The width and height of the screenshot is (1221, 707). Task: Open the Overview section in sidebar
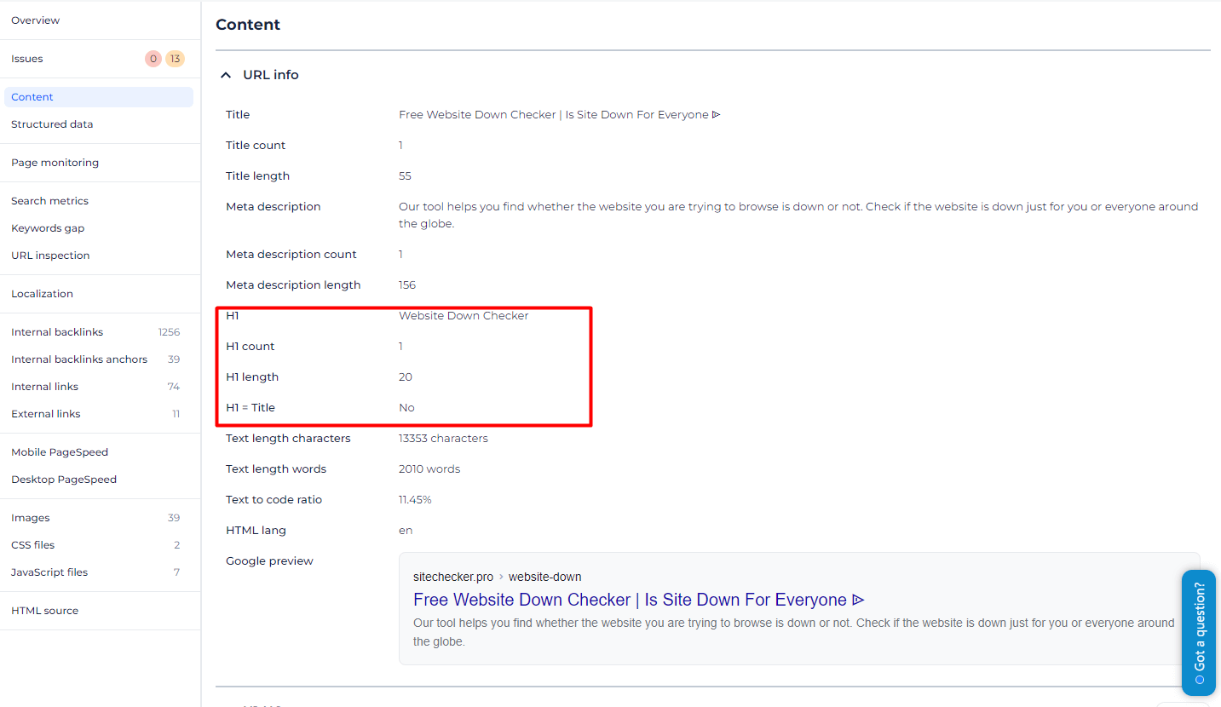click(35, 20)
